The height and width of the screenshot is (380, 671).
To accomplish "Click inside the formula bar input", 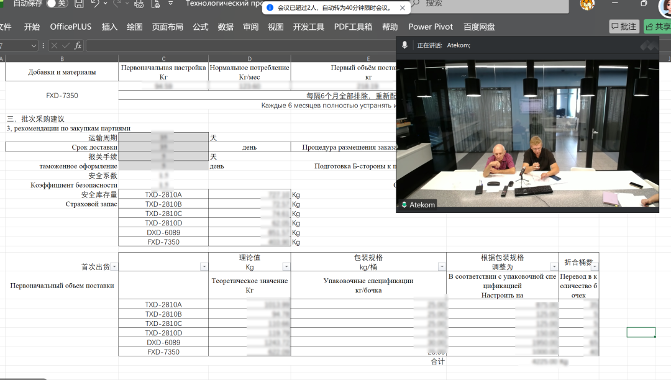I will (241, 45).
